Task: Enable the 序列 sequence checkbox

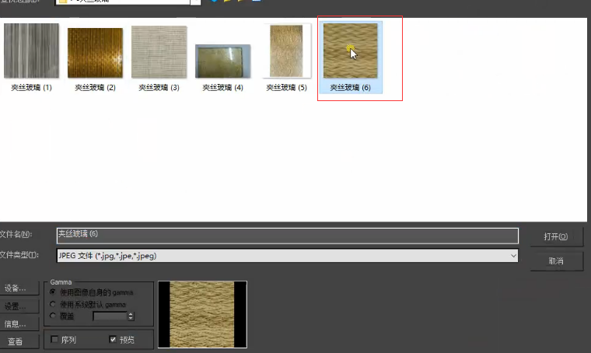Action: coord(54,340)
